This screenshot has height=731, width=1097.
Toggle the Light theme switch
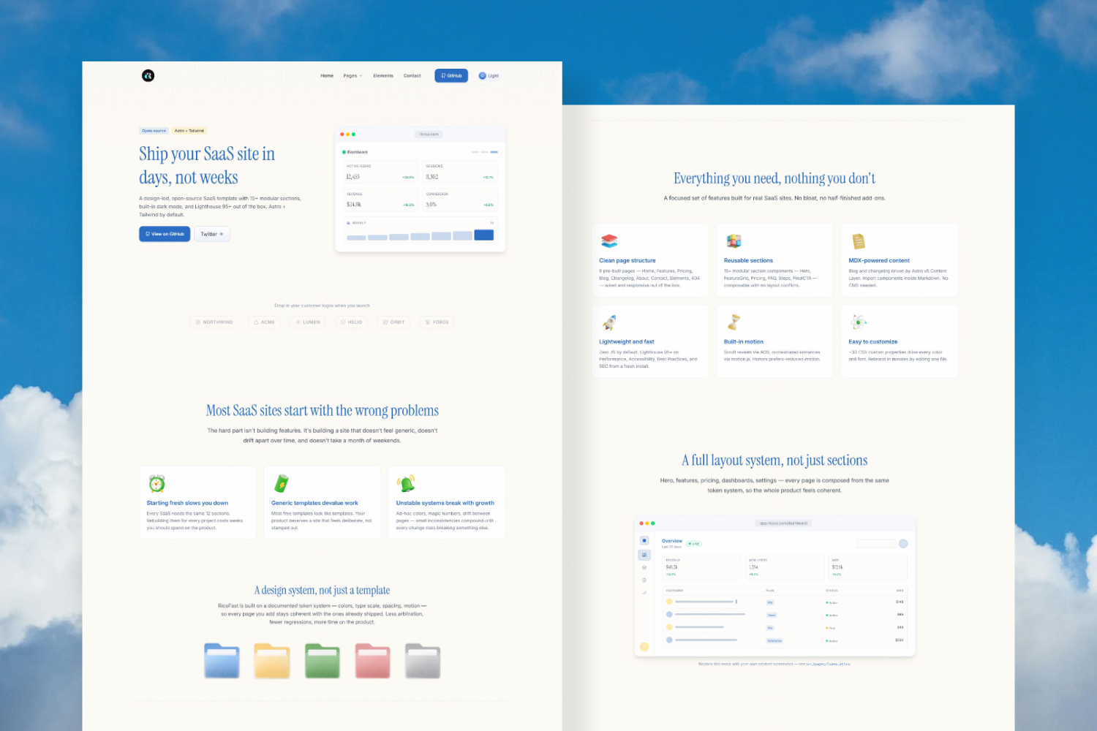coord(489,76)
